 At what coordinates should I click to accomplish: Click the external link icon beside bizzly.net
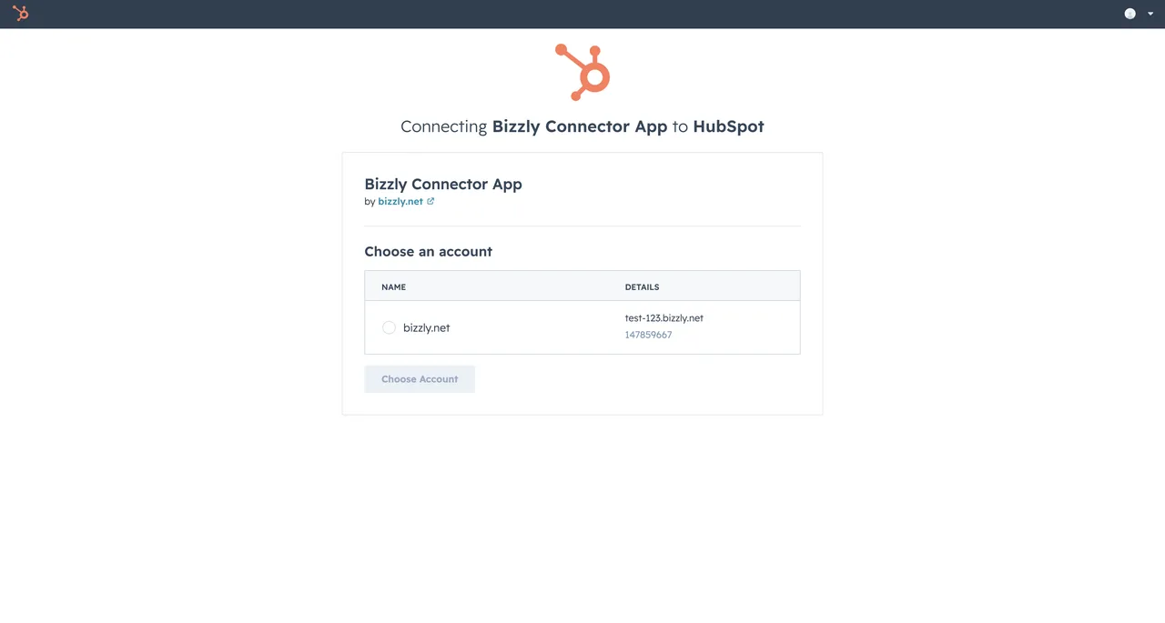tap(431, 201)
